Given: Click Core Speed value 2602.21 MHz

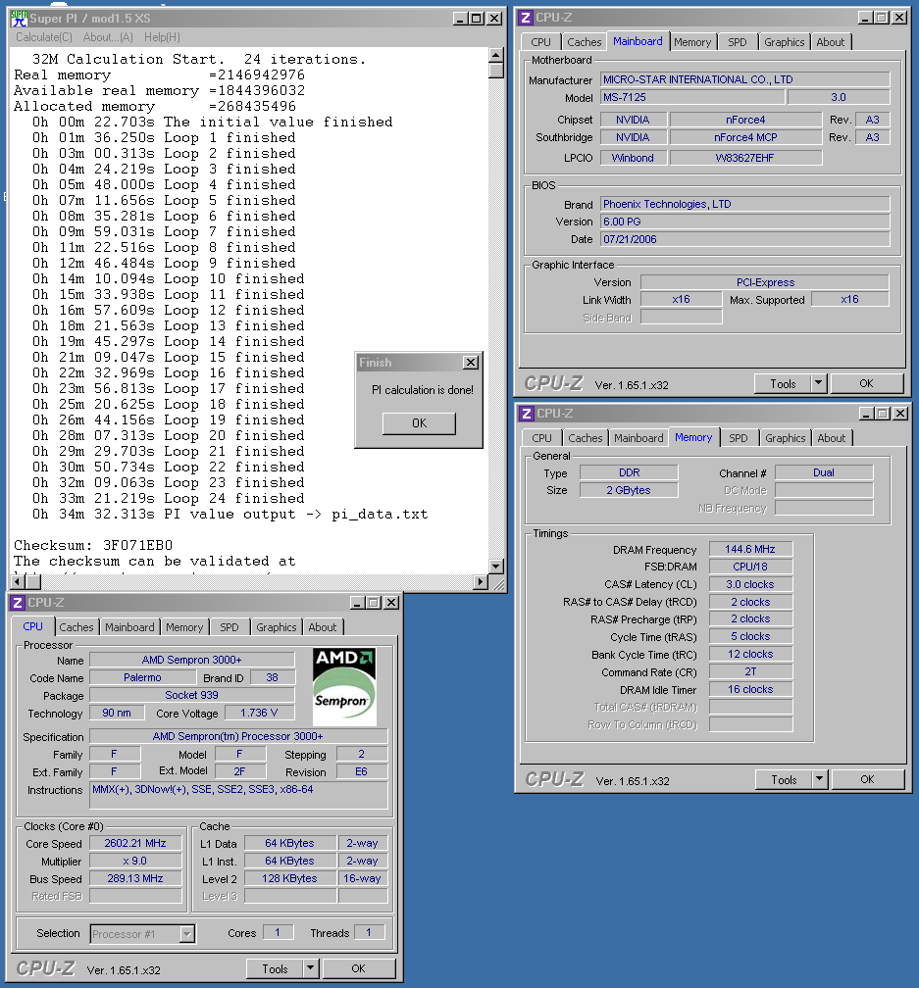Looking at the screenshot, I should (135, 843).
